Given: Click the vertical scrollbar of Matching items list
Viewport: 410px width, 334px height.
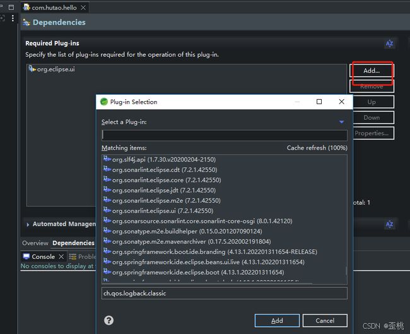Looking at the screenshot, I should coord(346,271).
